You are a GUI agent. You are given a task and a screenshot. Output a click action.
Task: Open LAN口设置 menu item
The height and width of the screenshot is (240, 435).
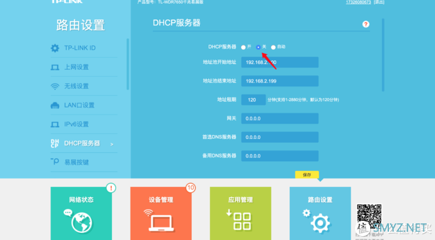(84, 106)
